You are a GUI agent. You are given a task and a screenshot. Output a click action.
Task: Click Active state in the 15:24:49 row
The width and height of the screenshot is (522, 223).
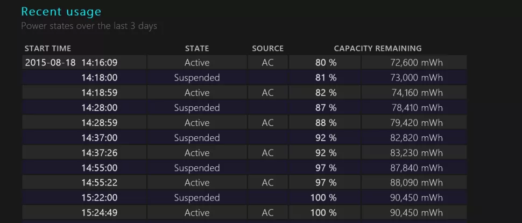tap(197, 213)
